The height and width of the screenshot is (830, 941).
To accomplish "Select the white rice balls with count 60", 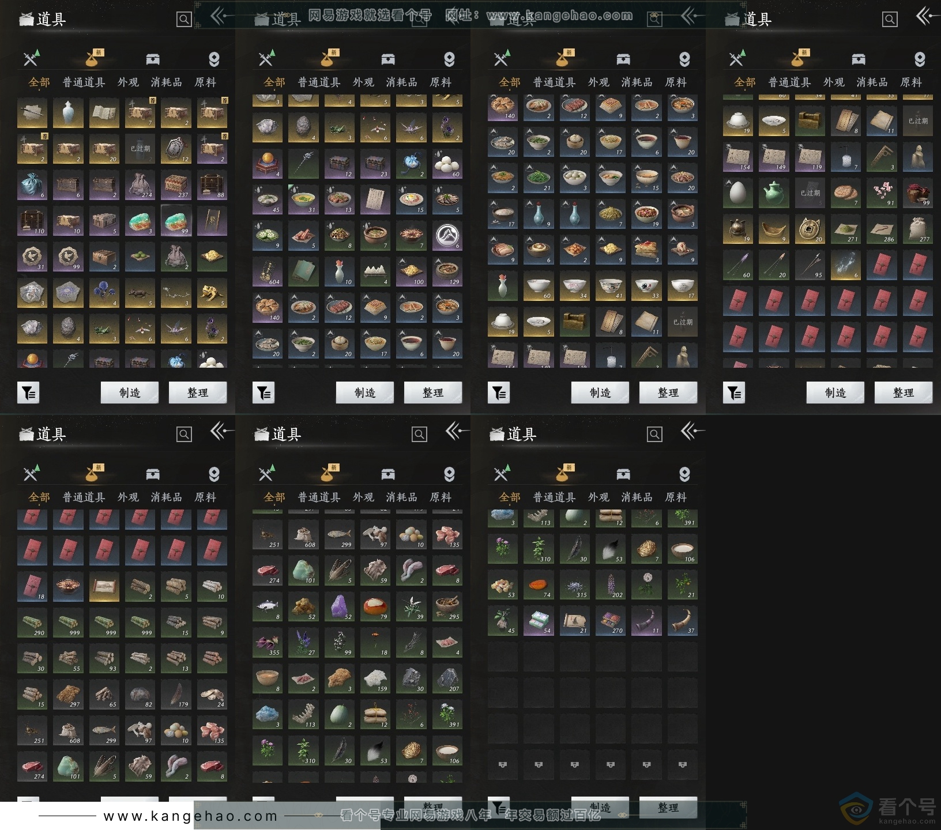I will coord(447,163).
